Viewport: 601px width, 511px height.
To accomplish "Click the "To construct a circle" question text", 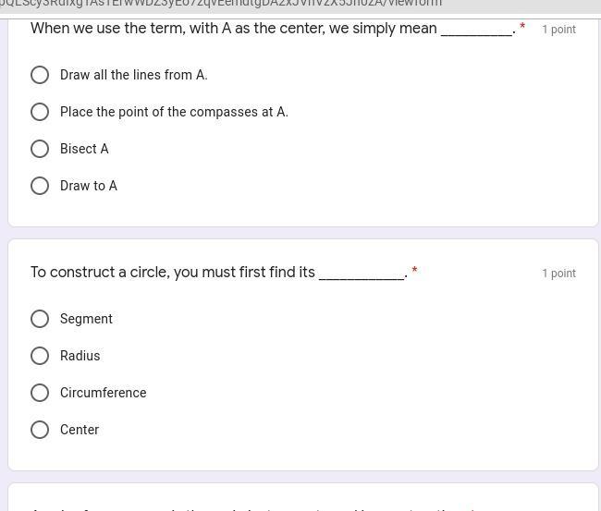I will click(219, 273).
